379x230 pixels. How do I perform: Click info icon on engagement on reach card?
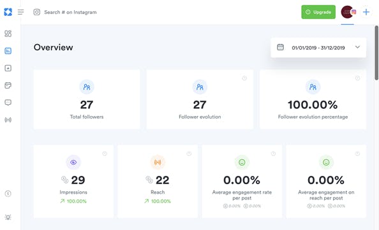(357, 154)
